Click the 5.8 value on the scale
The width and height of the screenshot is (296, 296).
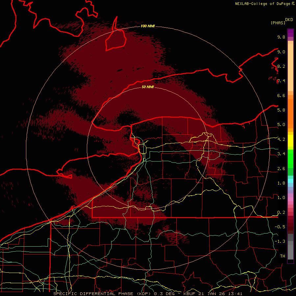point(281,110)
